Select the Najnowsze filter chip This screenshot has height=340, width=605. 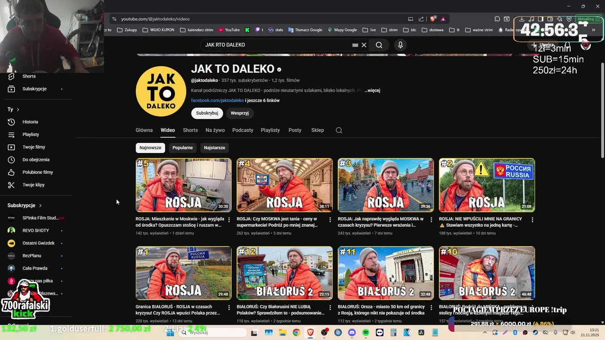(x=150, y=148)
